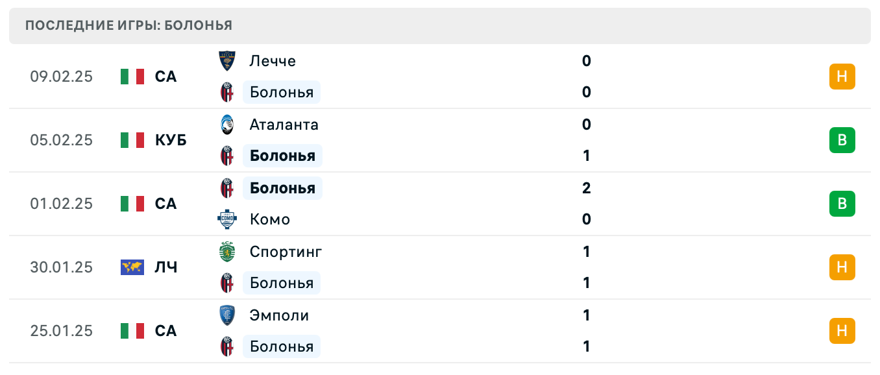Open the Лечче team link
880x375 pixels.
(273, 61)
